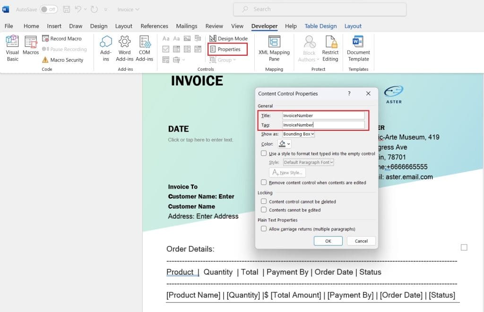Click 'Click or tap here to enter text' placeholder
The height and width of the screenshot is (312, 484).
tap(200, 140)
